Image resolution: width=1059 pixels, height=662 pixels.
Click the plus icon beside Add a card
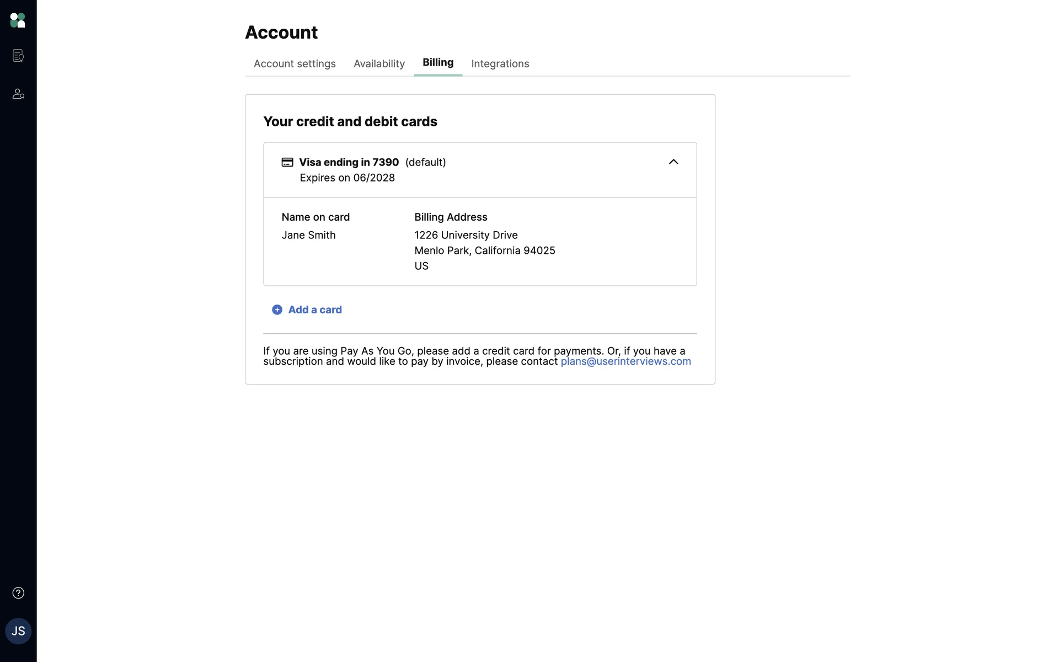[x=277, y=310]
